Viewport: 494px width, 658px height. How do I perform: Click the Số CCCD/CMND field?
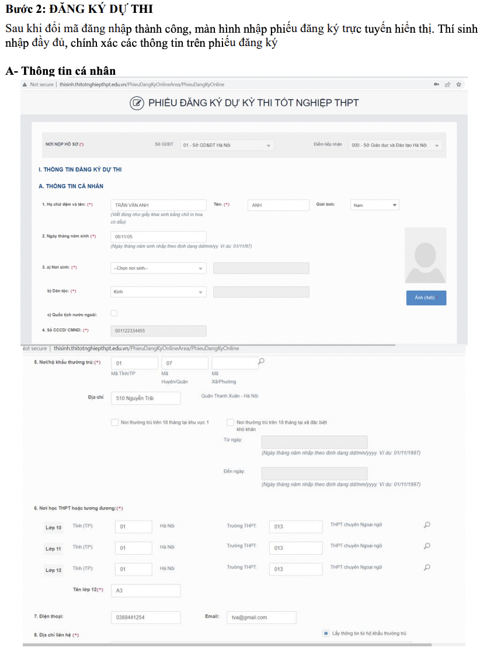[x=158, y=331]
